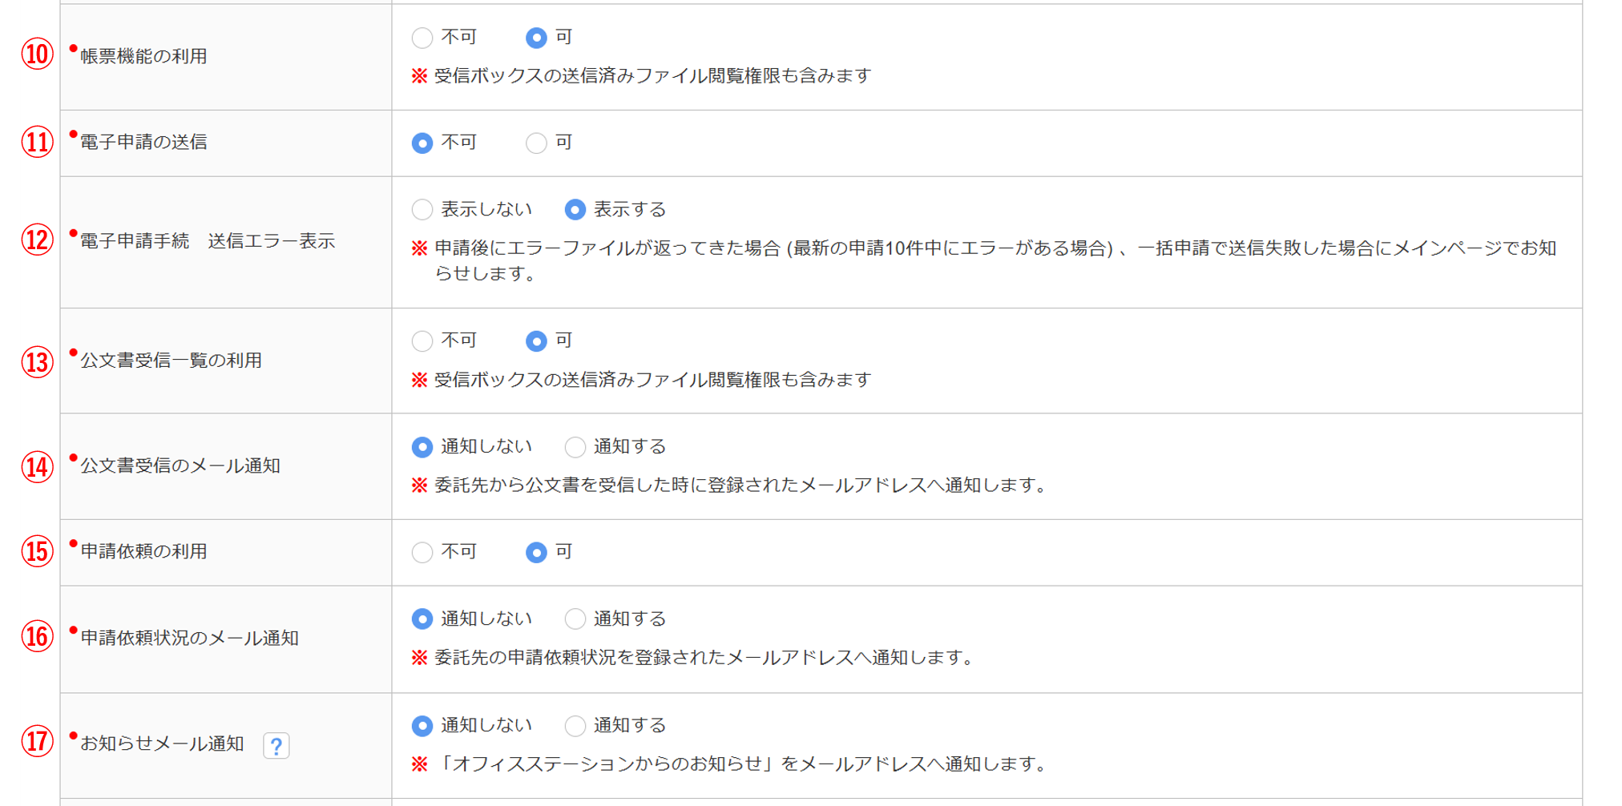Choose 不可 for 申請依頼の利用
1622x806 pixels.
(x=422, y=552)
